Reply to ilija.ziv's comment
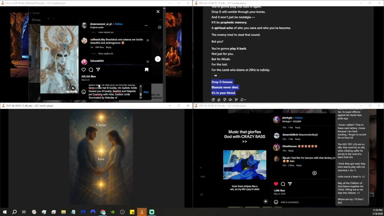 coord(299,165)
